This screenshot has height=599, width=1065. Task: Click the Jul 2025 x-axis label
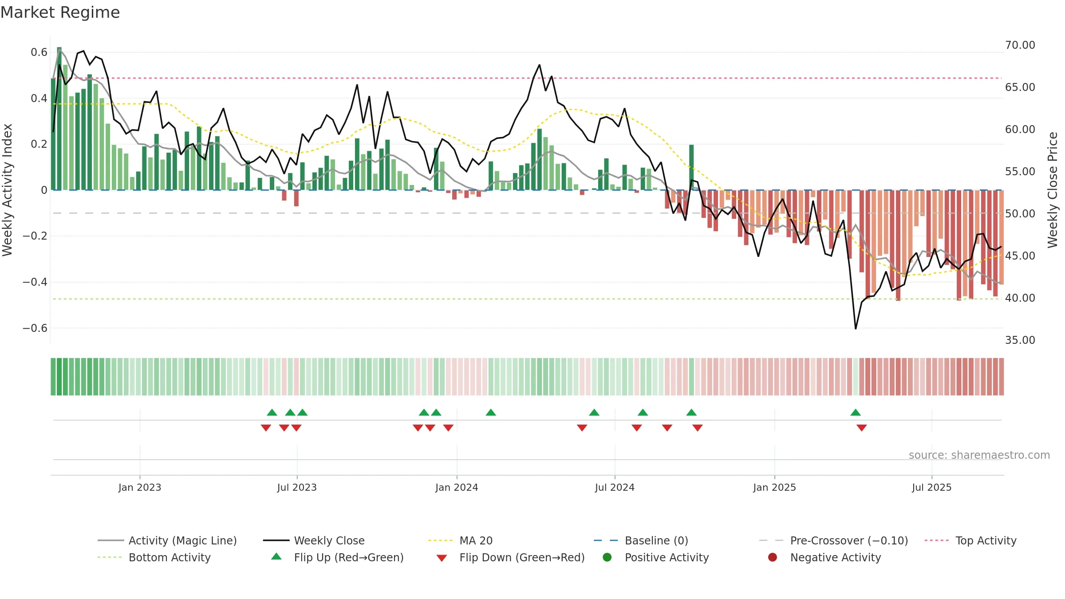(x=932, y=488)
